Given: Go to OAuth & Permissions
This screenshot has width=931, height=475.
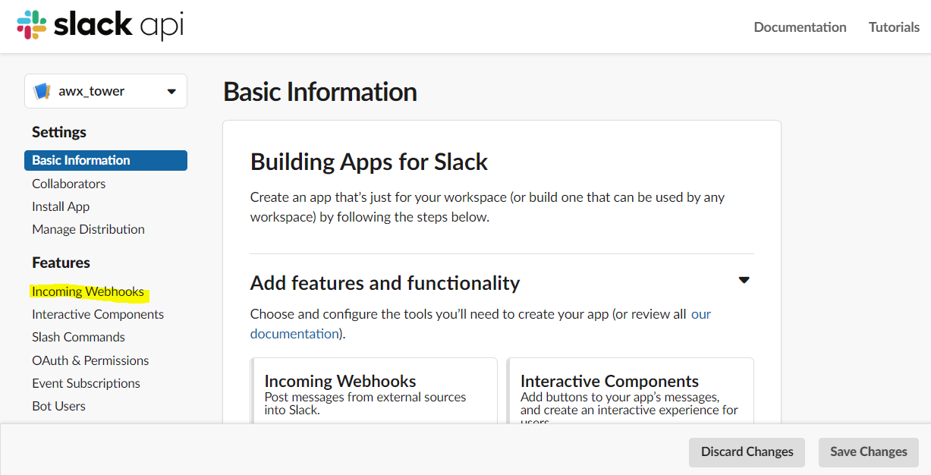Looking at the screenshot, I should (x=90, y=360).
